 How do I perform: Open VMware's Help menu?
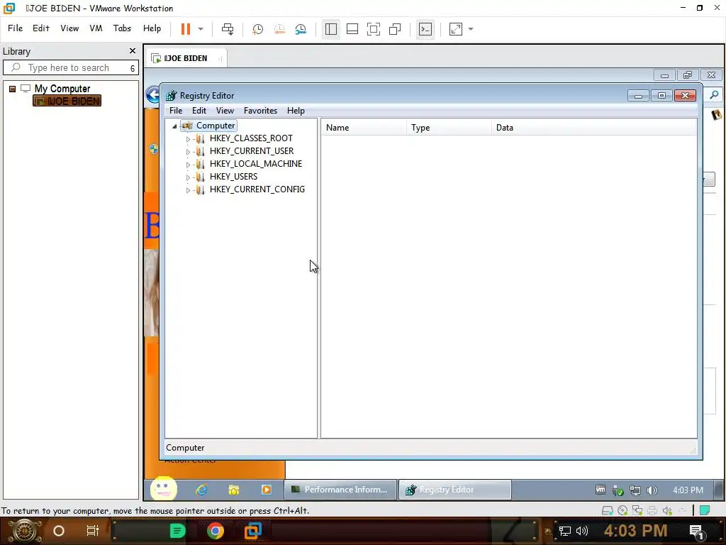point(152,28)
